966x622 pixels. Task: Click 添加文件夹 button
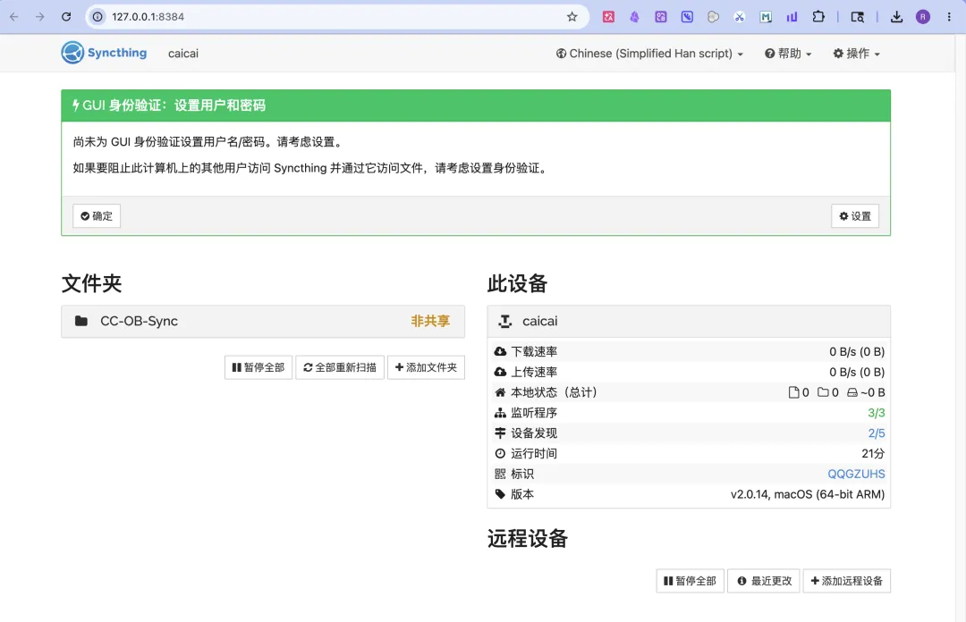[x=427, y=367]
